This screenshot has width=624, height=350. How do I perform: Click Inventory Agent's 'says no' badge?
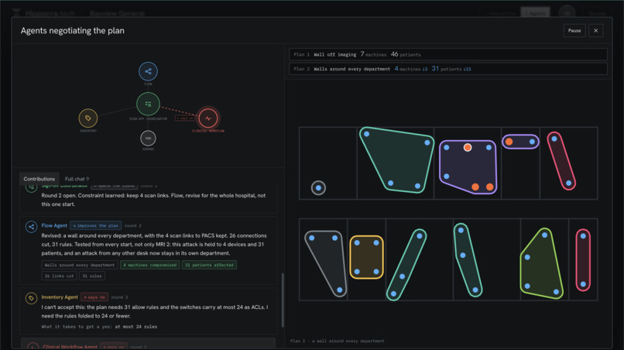pos(94,297)
